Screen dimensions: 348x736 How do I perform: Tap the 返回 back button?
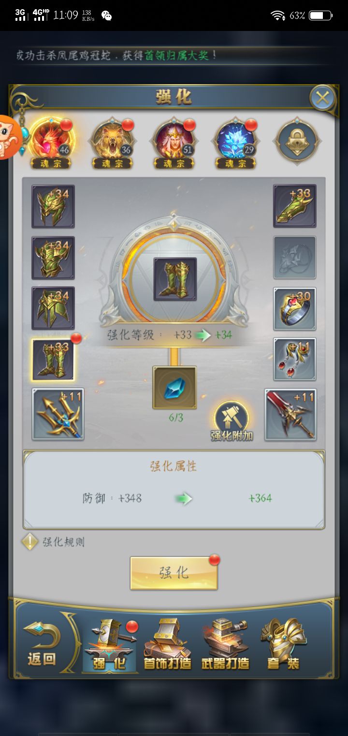coord(42,644)
